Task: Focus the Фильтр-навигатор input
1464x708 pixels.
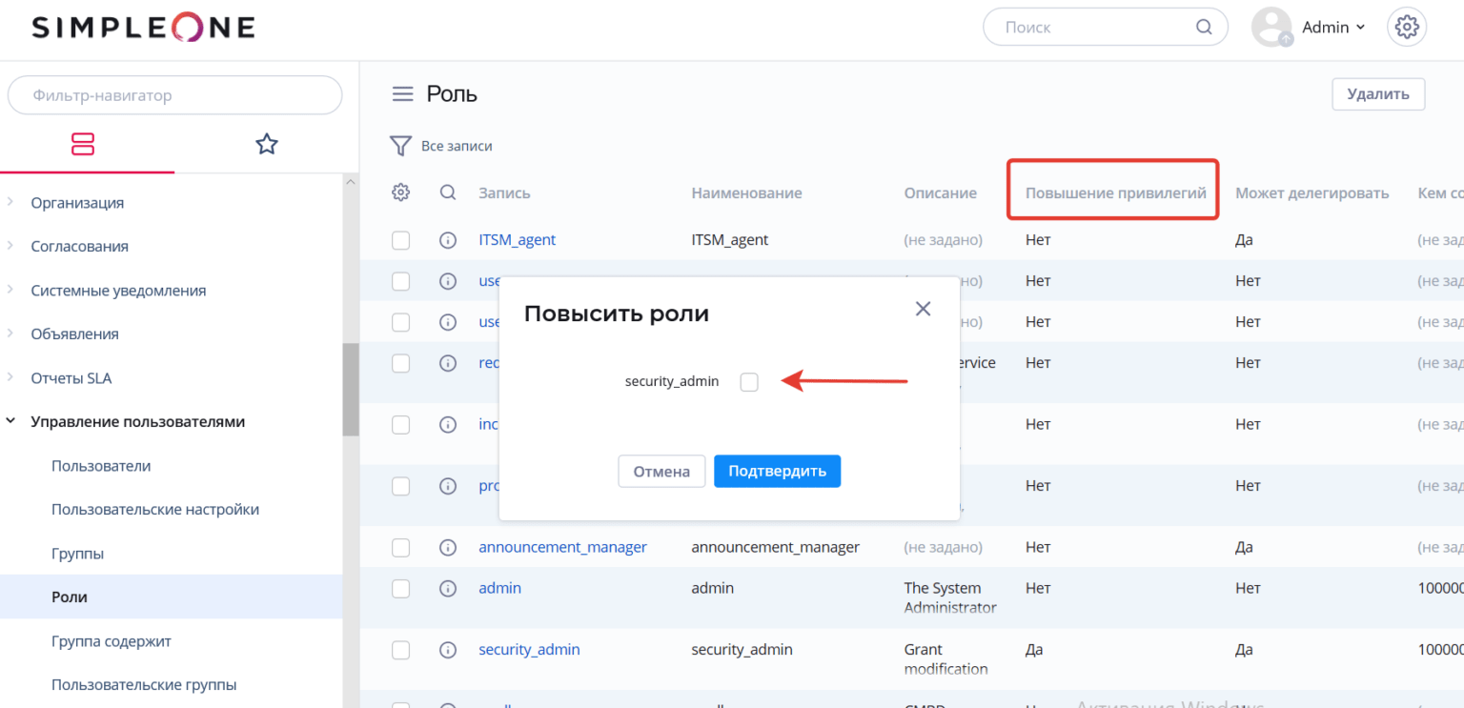Action: pyautogui.click(x=174, y=95)
